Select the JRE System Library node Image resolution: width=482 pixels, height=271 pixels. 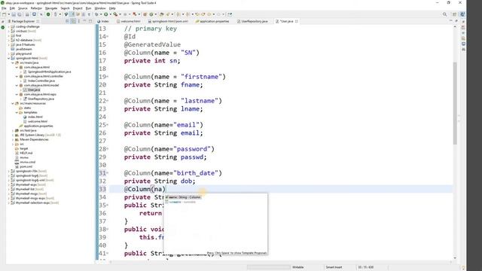(x=40, y=135)
